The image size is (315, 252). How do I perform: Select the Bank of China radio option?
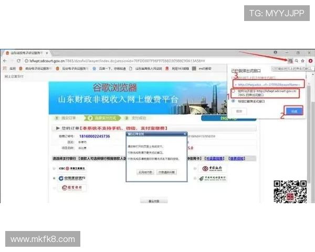(195, 169)
